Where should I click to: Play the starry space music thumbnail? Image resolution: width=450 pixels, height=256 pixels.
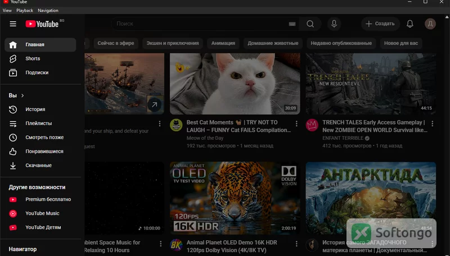point(124,198)
